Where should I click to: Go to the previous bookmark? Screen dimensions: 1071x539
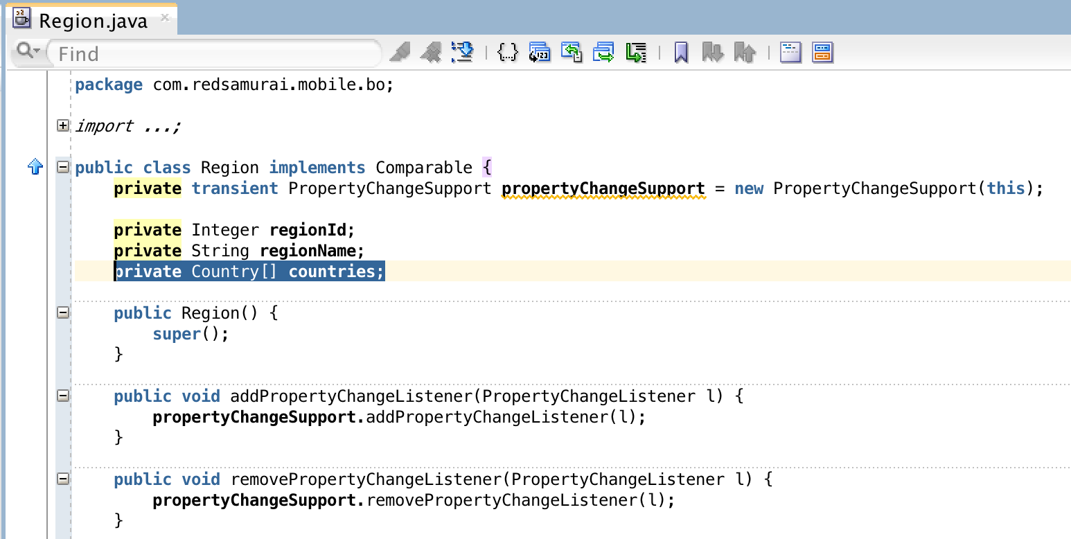pos(745,52)
